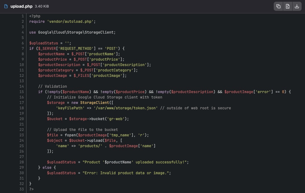Screen dimensions: 305x193
Task: Click 'uploaded successfully!' string on line 28
Action: (x=161, y=162)
